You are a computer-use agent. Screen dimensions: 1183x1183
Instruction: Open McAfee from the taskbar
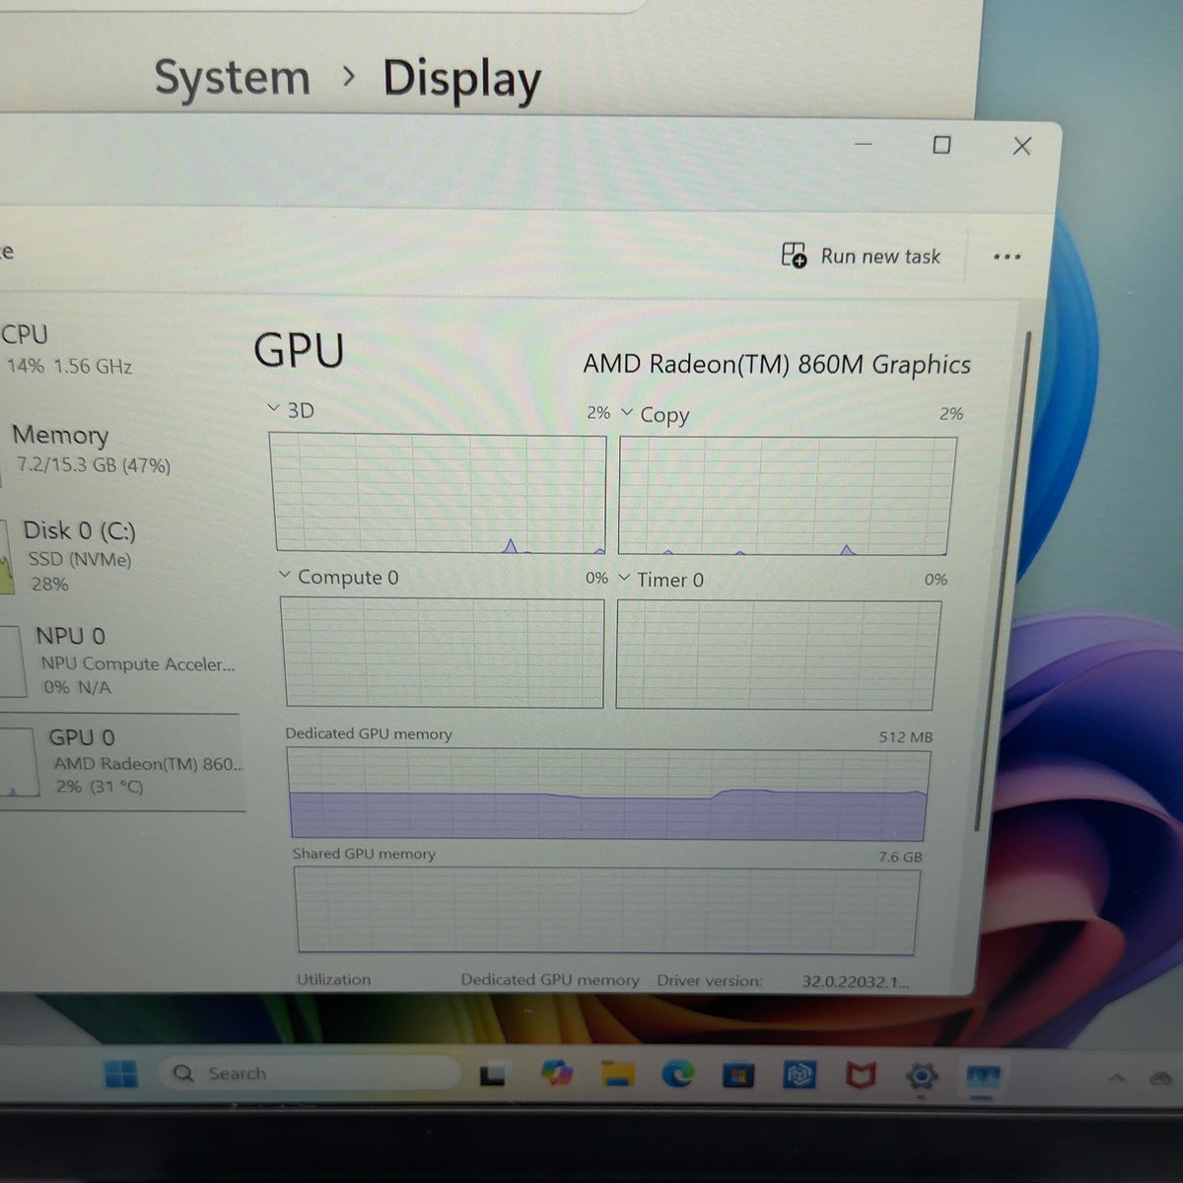click(861, 1076)
